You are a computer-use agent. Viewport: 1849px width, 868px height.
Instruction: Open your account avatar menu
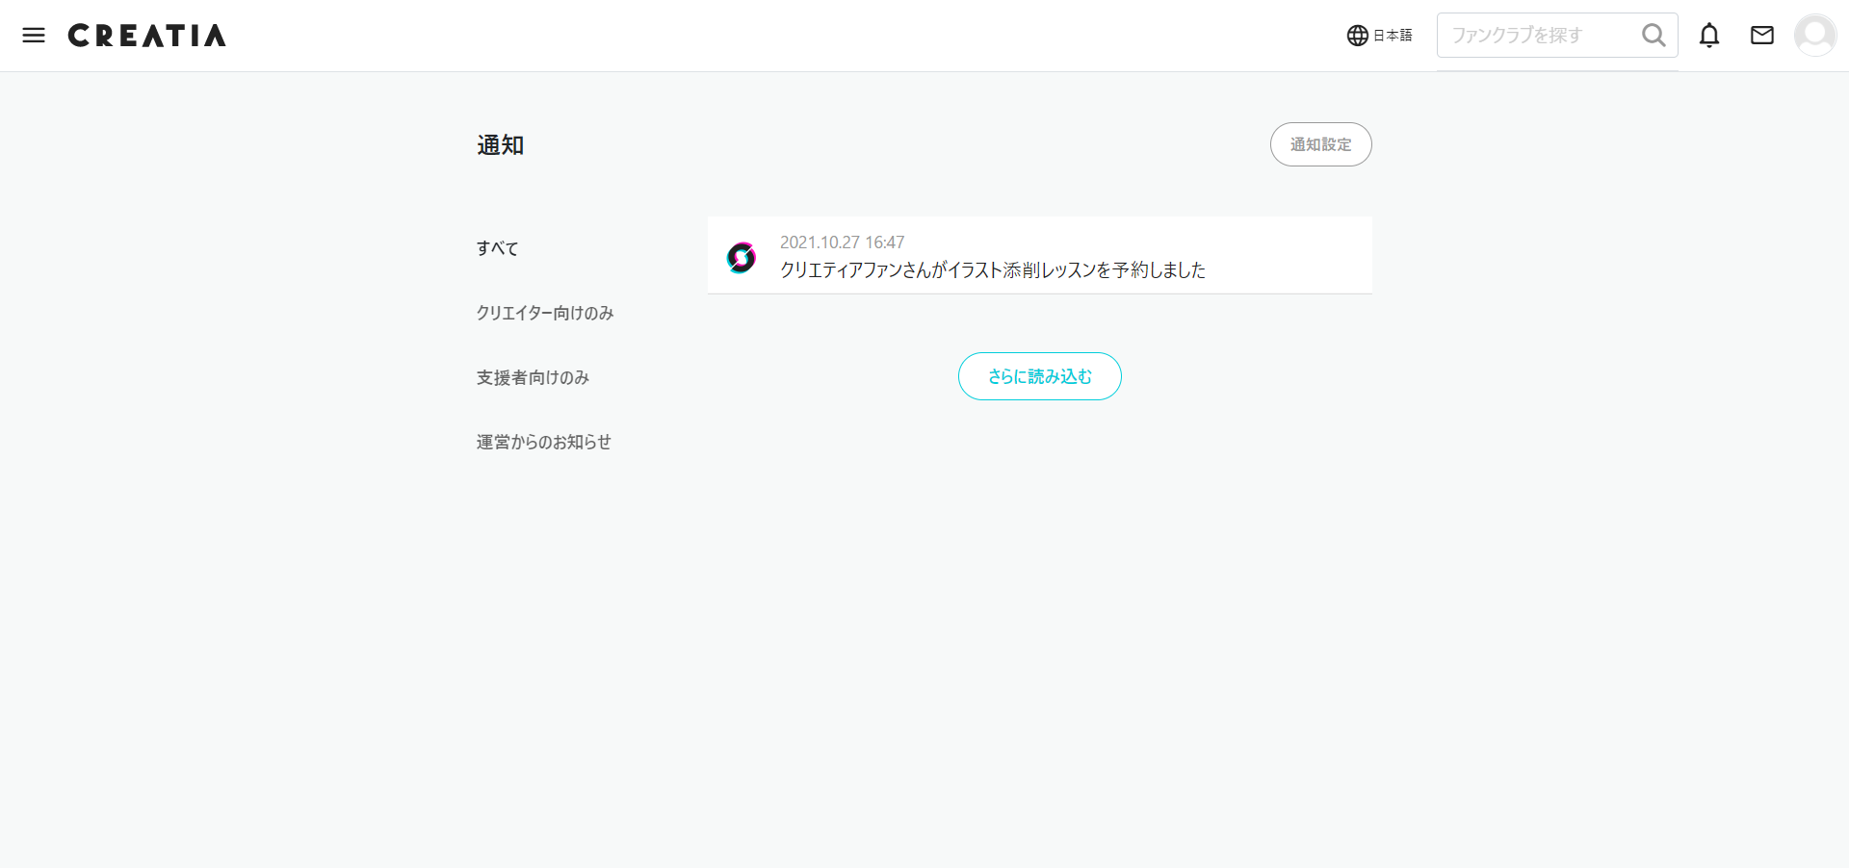[1815, 35]
